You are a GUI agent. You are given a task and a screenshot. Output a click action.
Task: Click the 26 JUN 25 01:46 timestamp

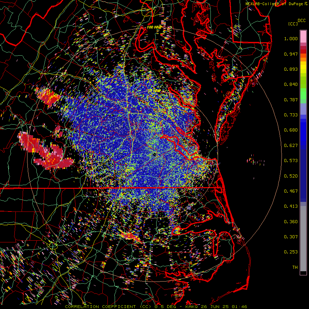(x=224, y=307)
